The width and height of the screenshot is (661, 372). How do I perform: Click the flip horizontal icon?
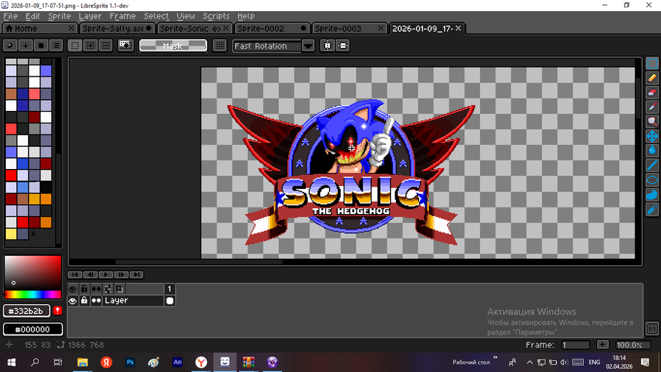point(343,46)
